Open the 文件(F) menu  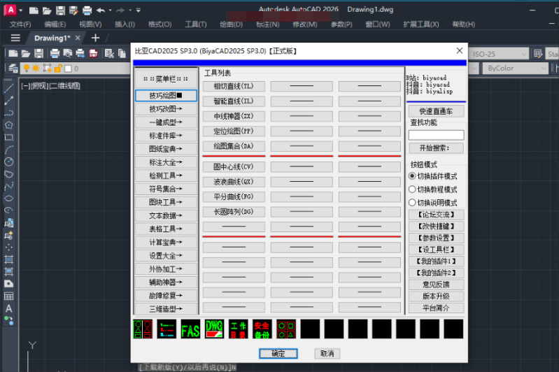20,24
